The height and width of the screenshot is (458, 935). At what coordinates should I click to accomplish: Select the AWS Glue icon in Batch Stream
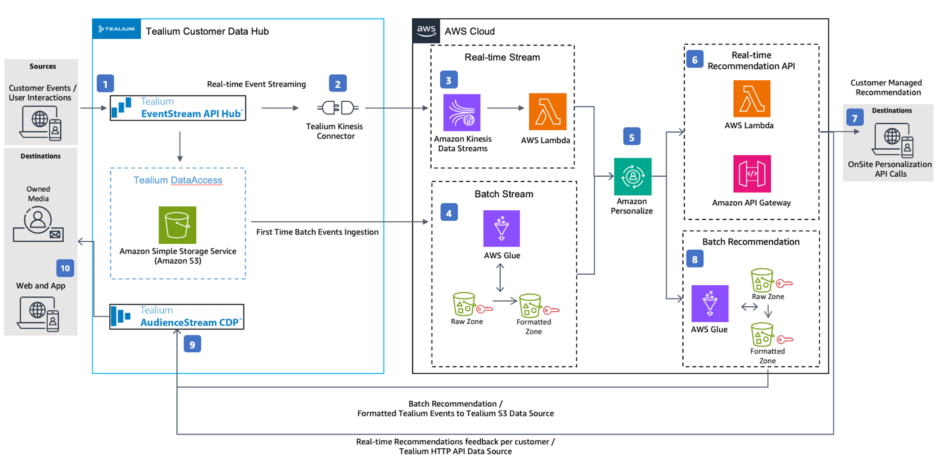501,229
